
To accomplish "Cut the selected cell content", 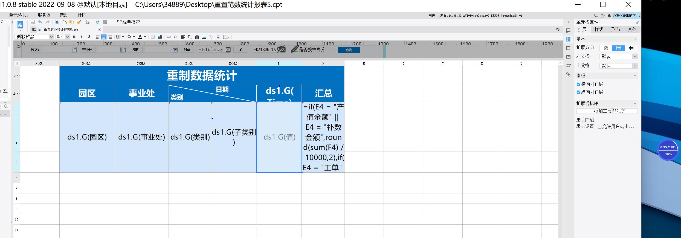I will point(57,22).
